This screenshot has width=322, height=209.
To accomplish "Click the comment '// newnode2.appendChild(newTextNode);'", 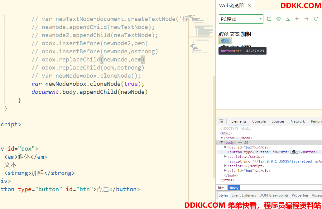I will pos(95,35).
